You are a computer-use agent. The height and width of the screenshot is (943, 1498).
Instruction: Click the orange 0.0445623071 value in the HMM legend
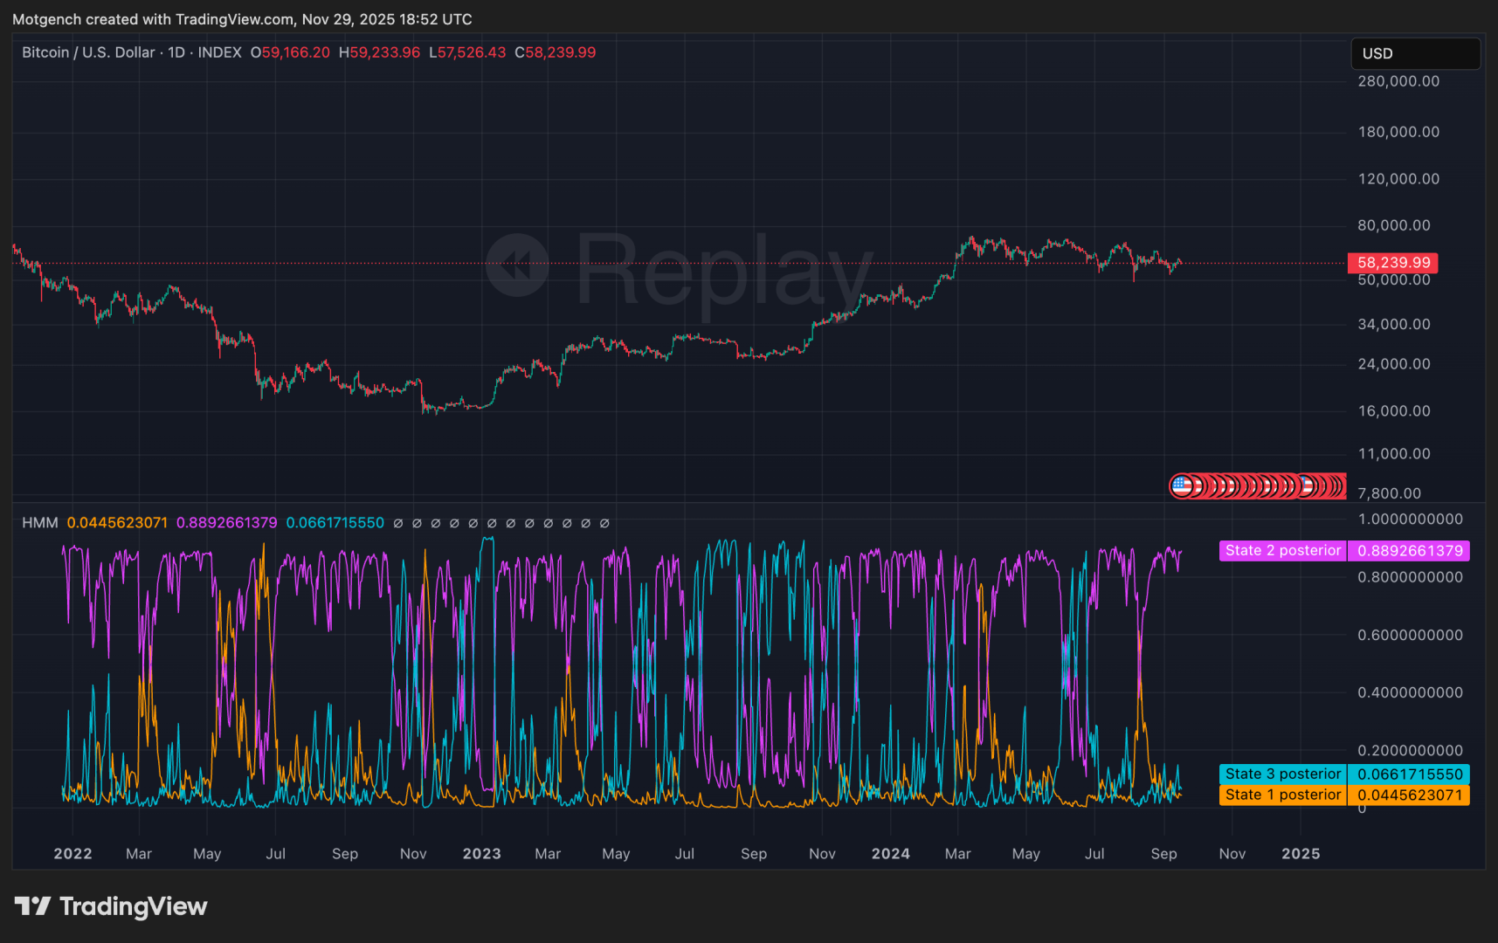(117, 523)
